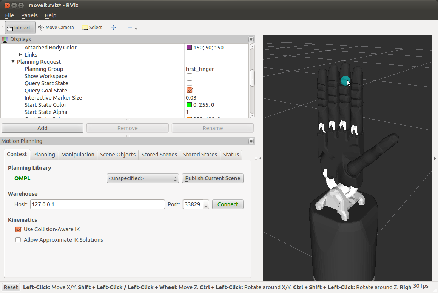Click the teal interactive marker on finger
Image resolution: width=438 pixels, height=293 pixels.
click(345, 81)
